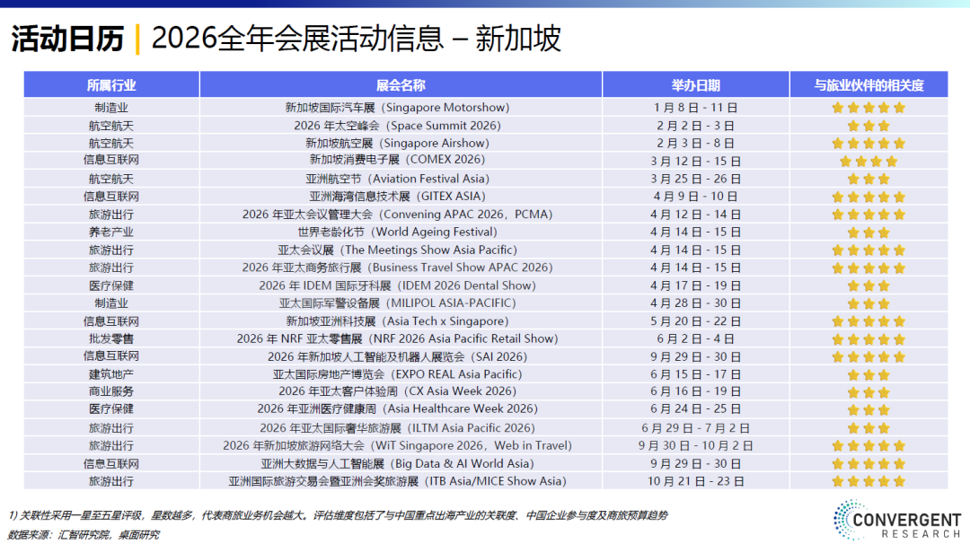This screenshot has height=544, width=970.
Task: Click the date 5 月 20 日 - 22 日
Action: [695, 321]
